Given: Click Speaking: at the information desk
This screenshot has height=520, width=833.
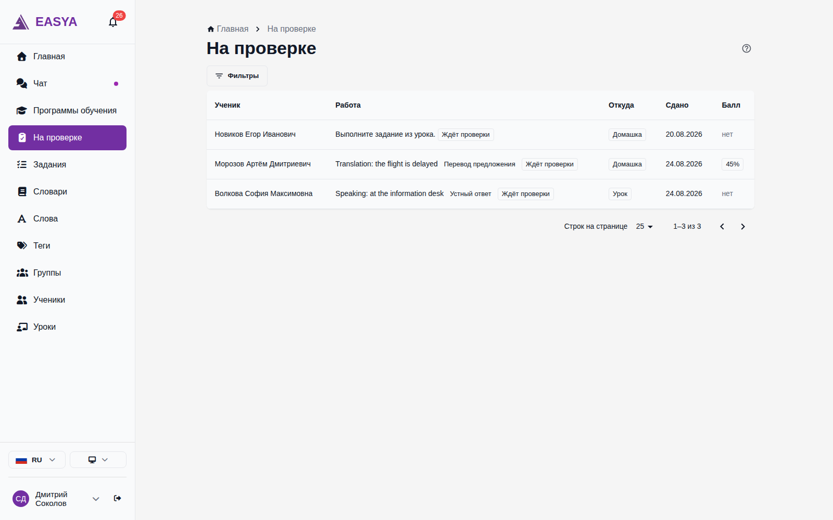Looking at the screenshot, I should pos(389,194).
